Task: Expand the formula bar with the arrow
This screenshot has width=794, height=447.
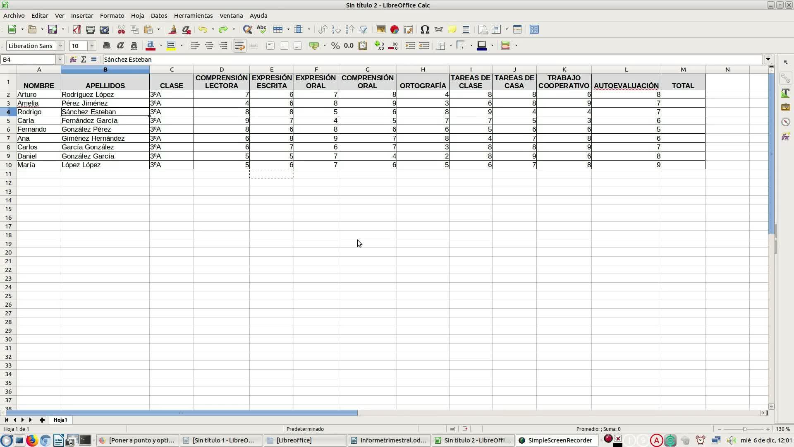Action: 768,59
